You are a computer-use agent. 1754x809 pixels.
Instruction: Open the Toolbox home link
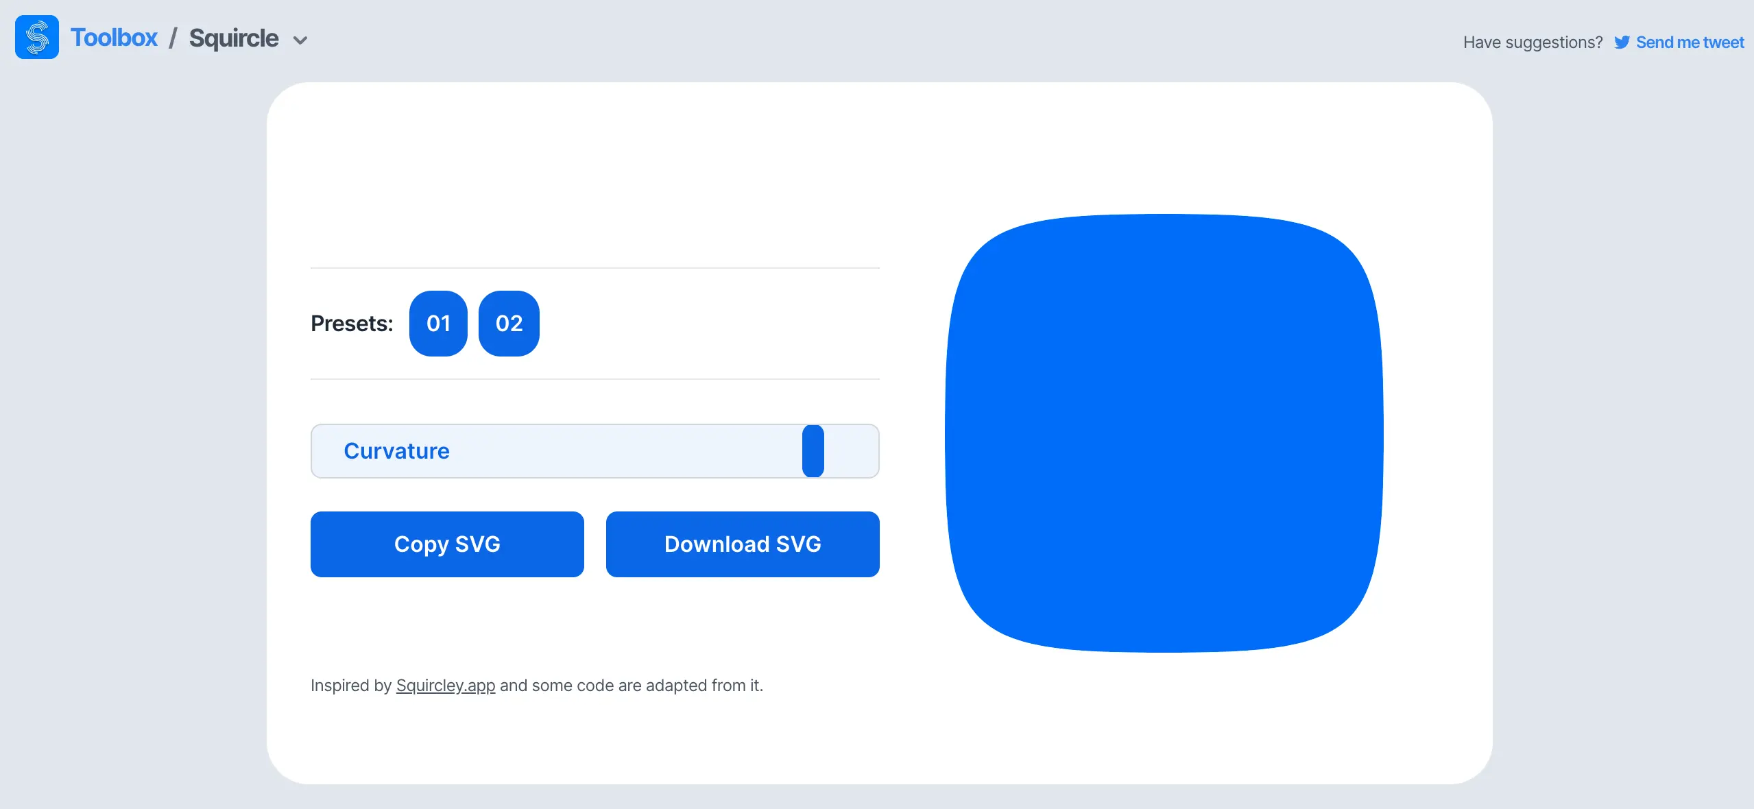click(114, 38)
